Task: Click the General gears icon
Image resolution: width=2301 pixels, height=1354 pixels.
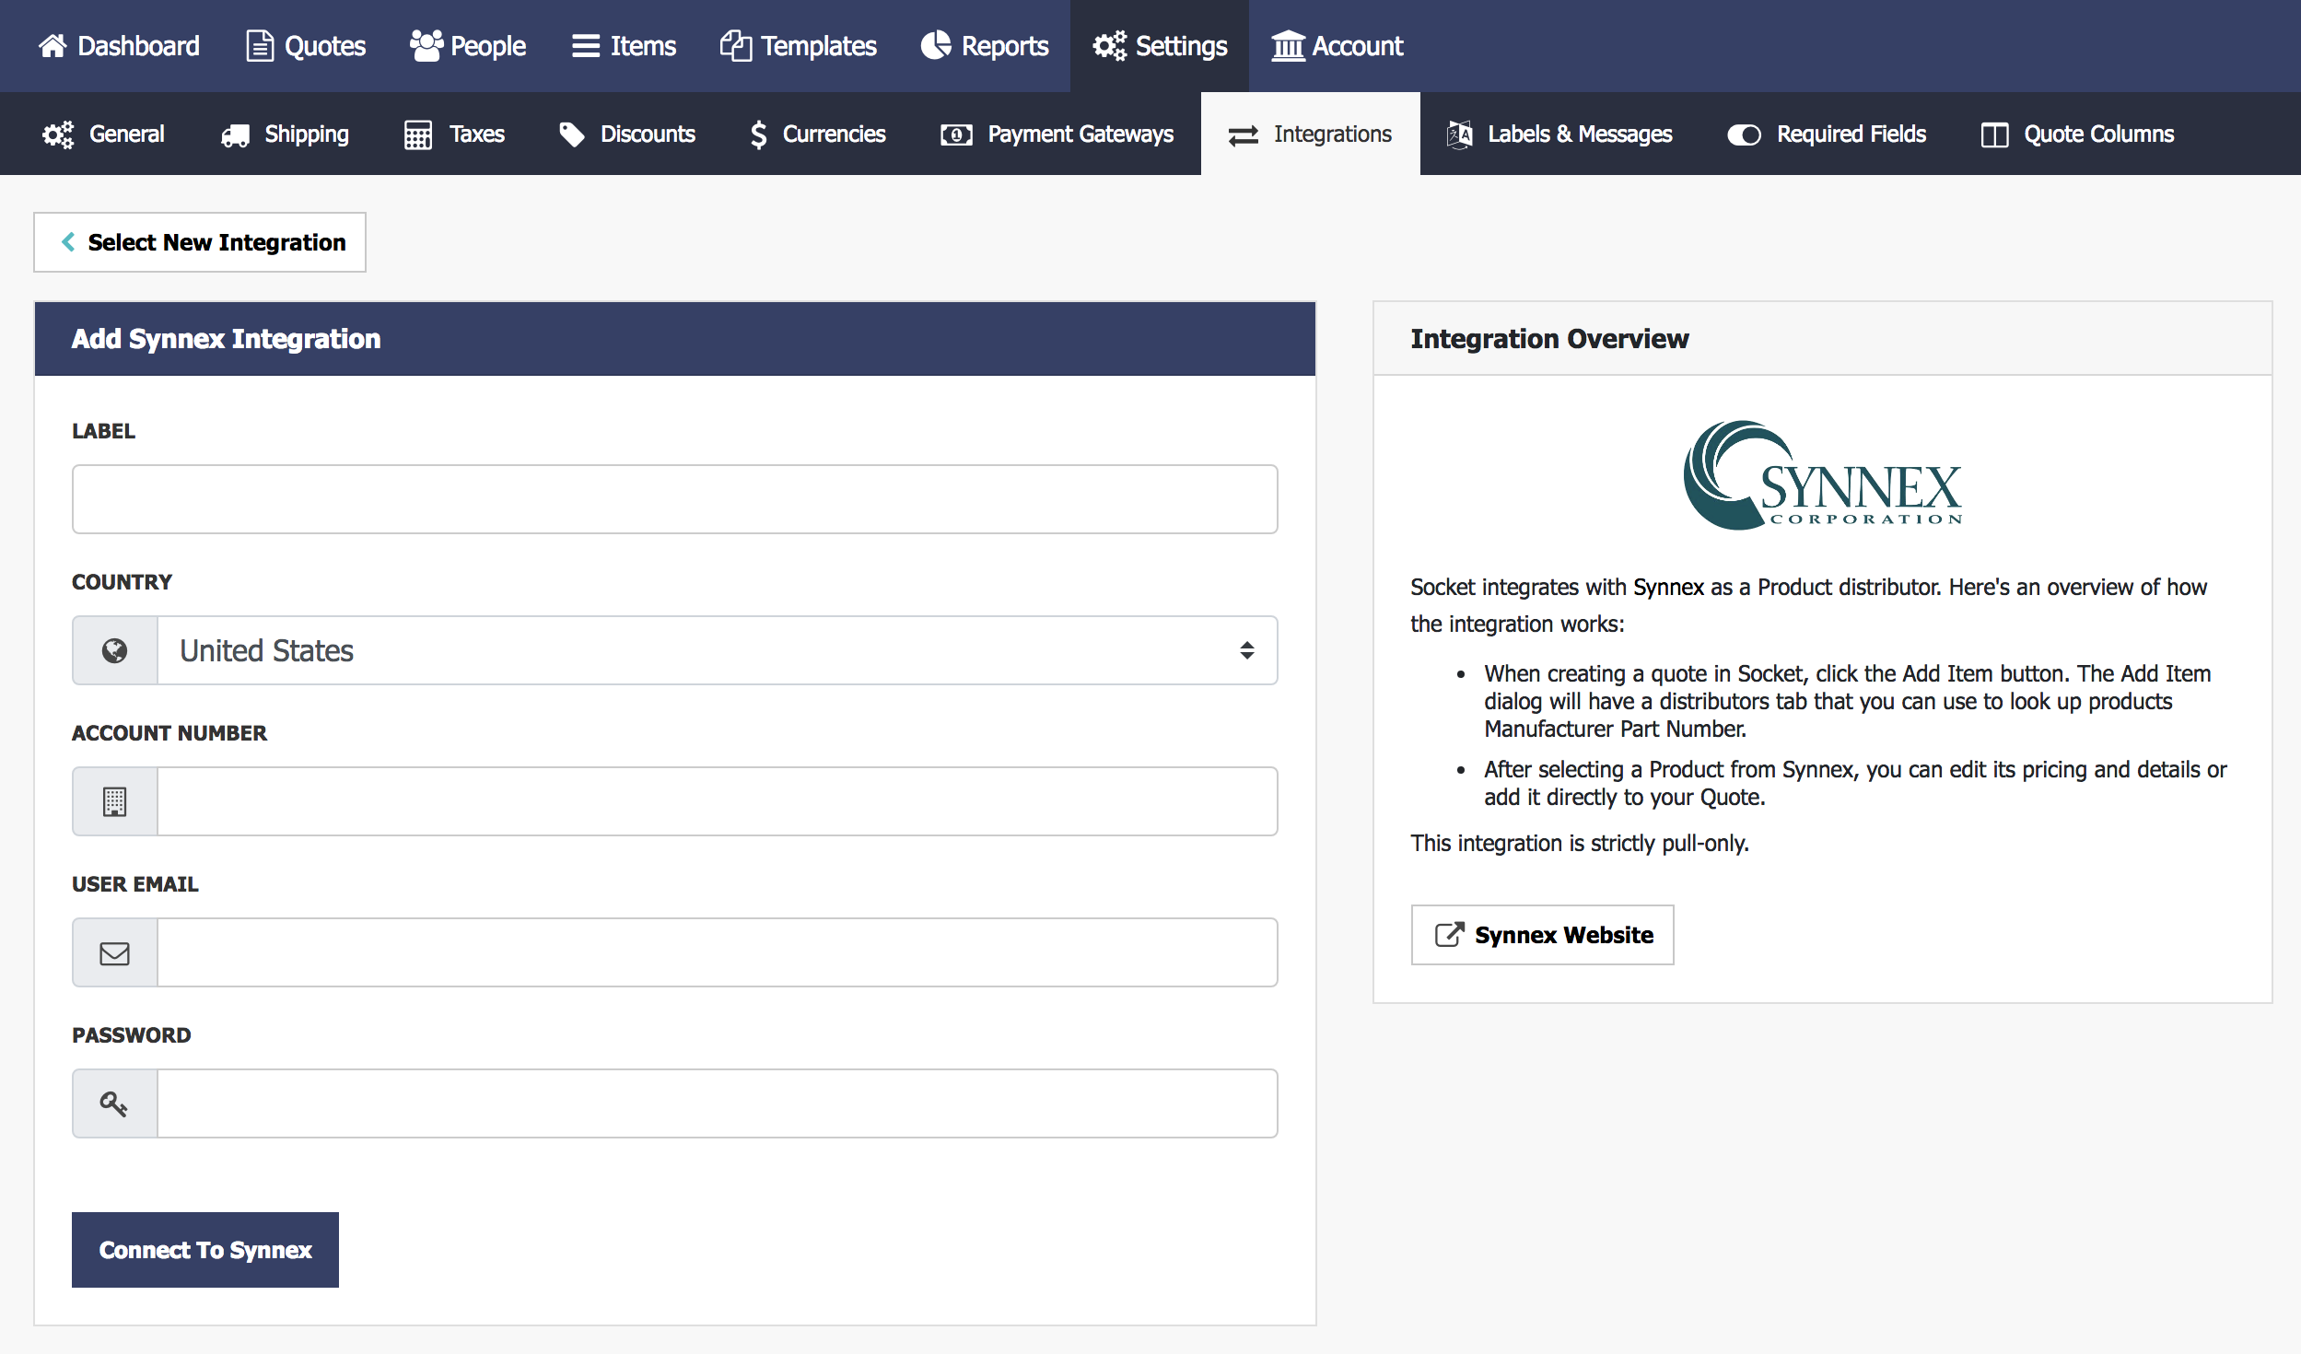Action: point(58,134)
